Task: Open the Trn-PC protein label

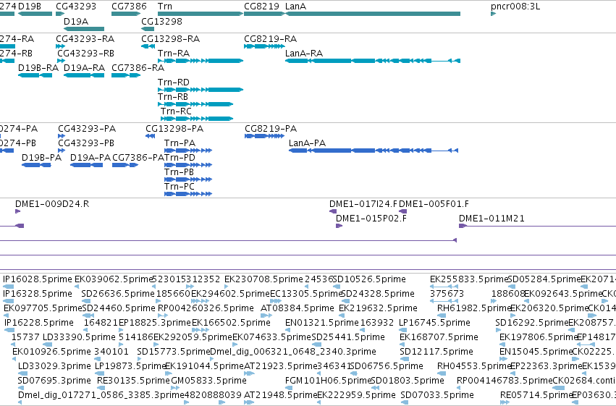Action: click(180, 187)
